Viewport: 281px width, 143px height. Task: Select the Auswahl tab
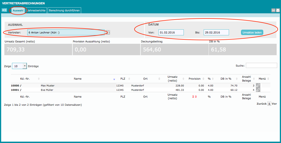pos(18,10)
